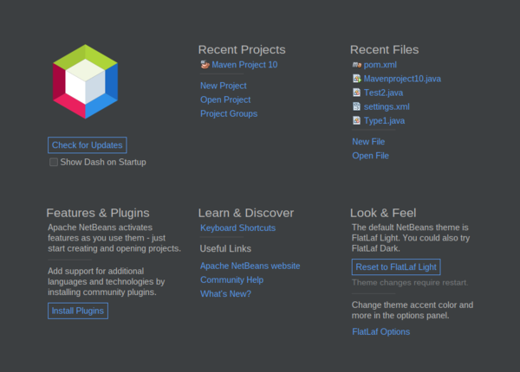This screenshot has height=372, width=520.
Task: Open the New Project link
Action: (x=223, y=86)
